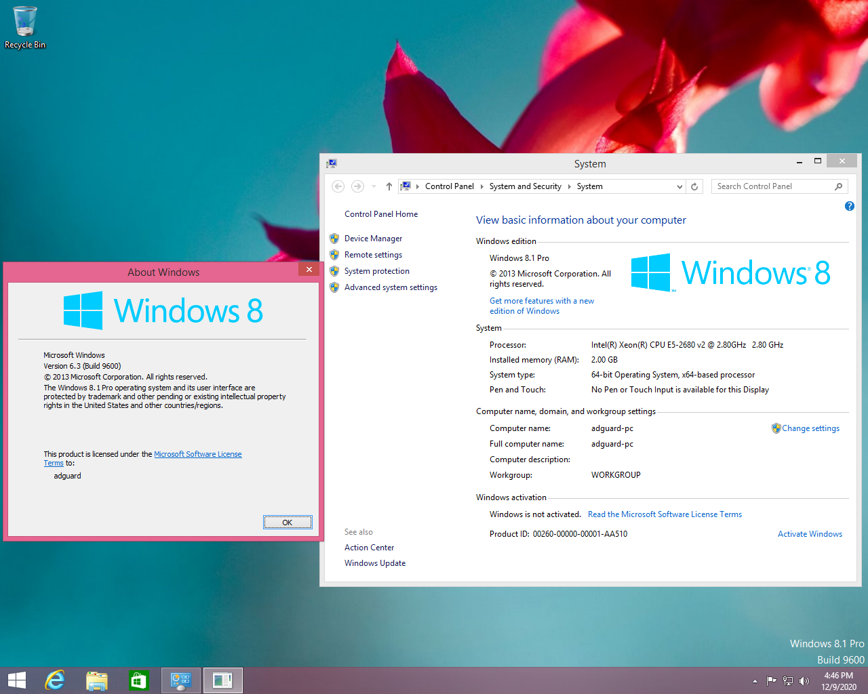Click shield icon beside Advanced system settings

(x=334, y=287)
